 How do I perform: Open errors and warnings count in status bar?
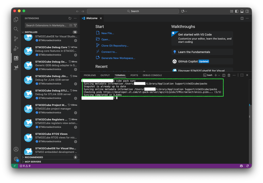(25, 166)
